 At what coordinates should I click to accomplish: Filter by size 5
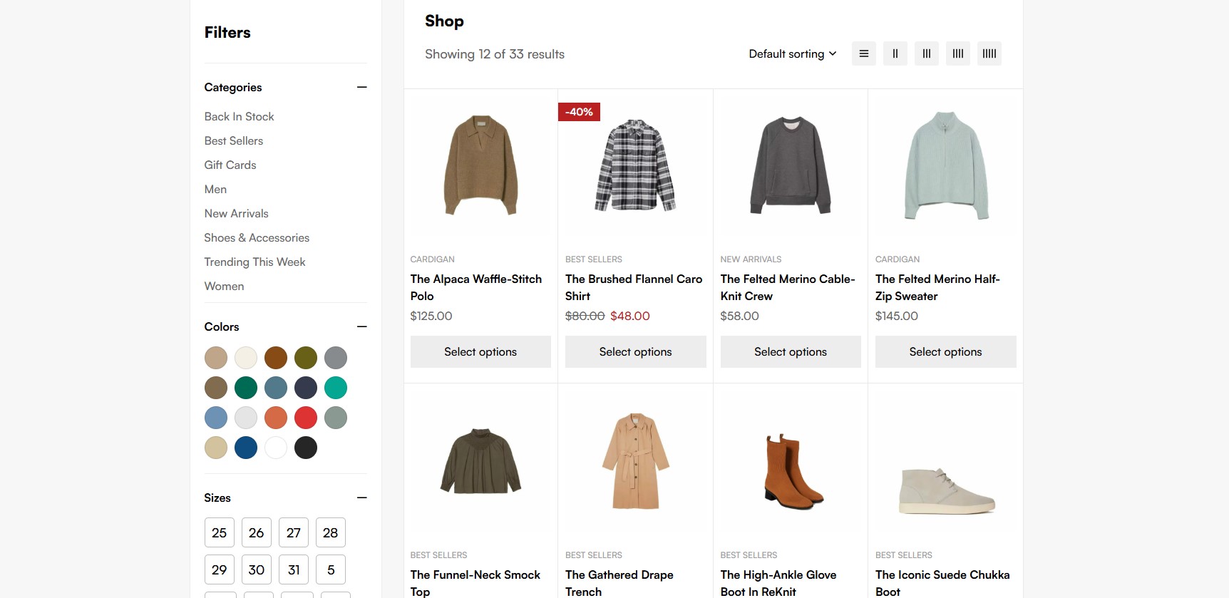pyautogui.click(x=331, y=569)
